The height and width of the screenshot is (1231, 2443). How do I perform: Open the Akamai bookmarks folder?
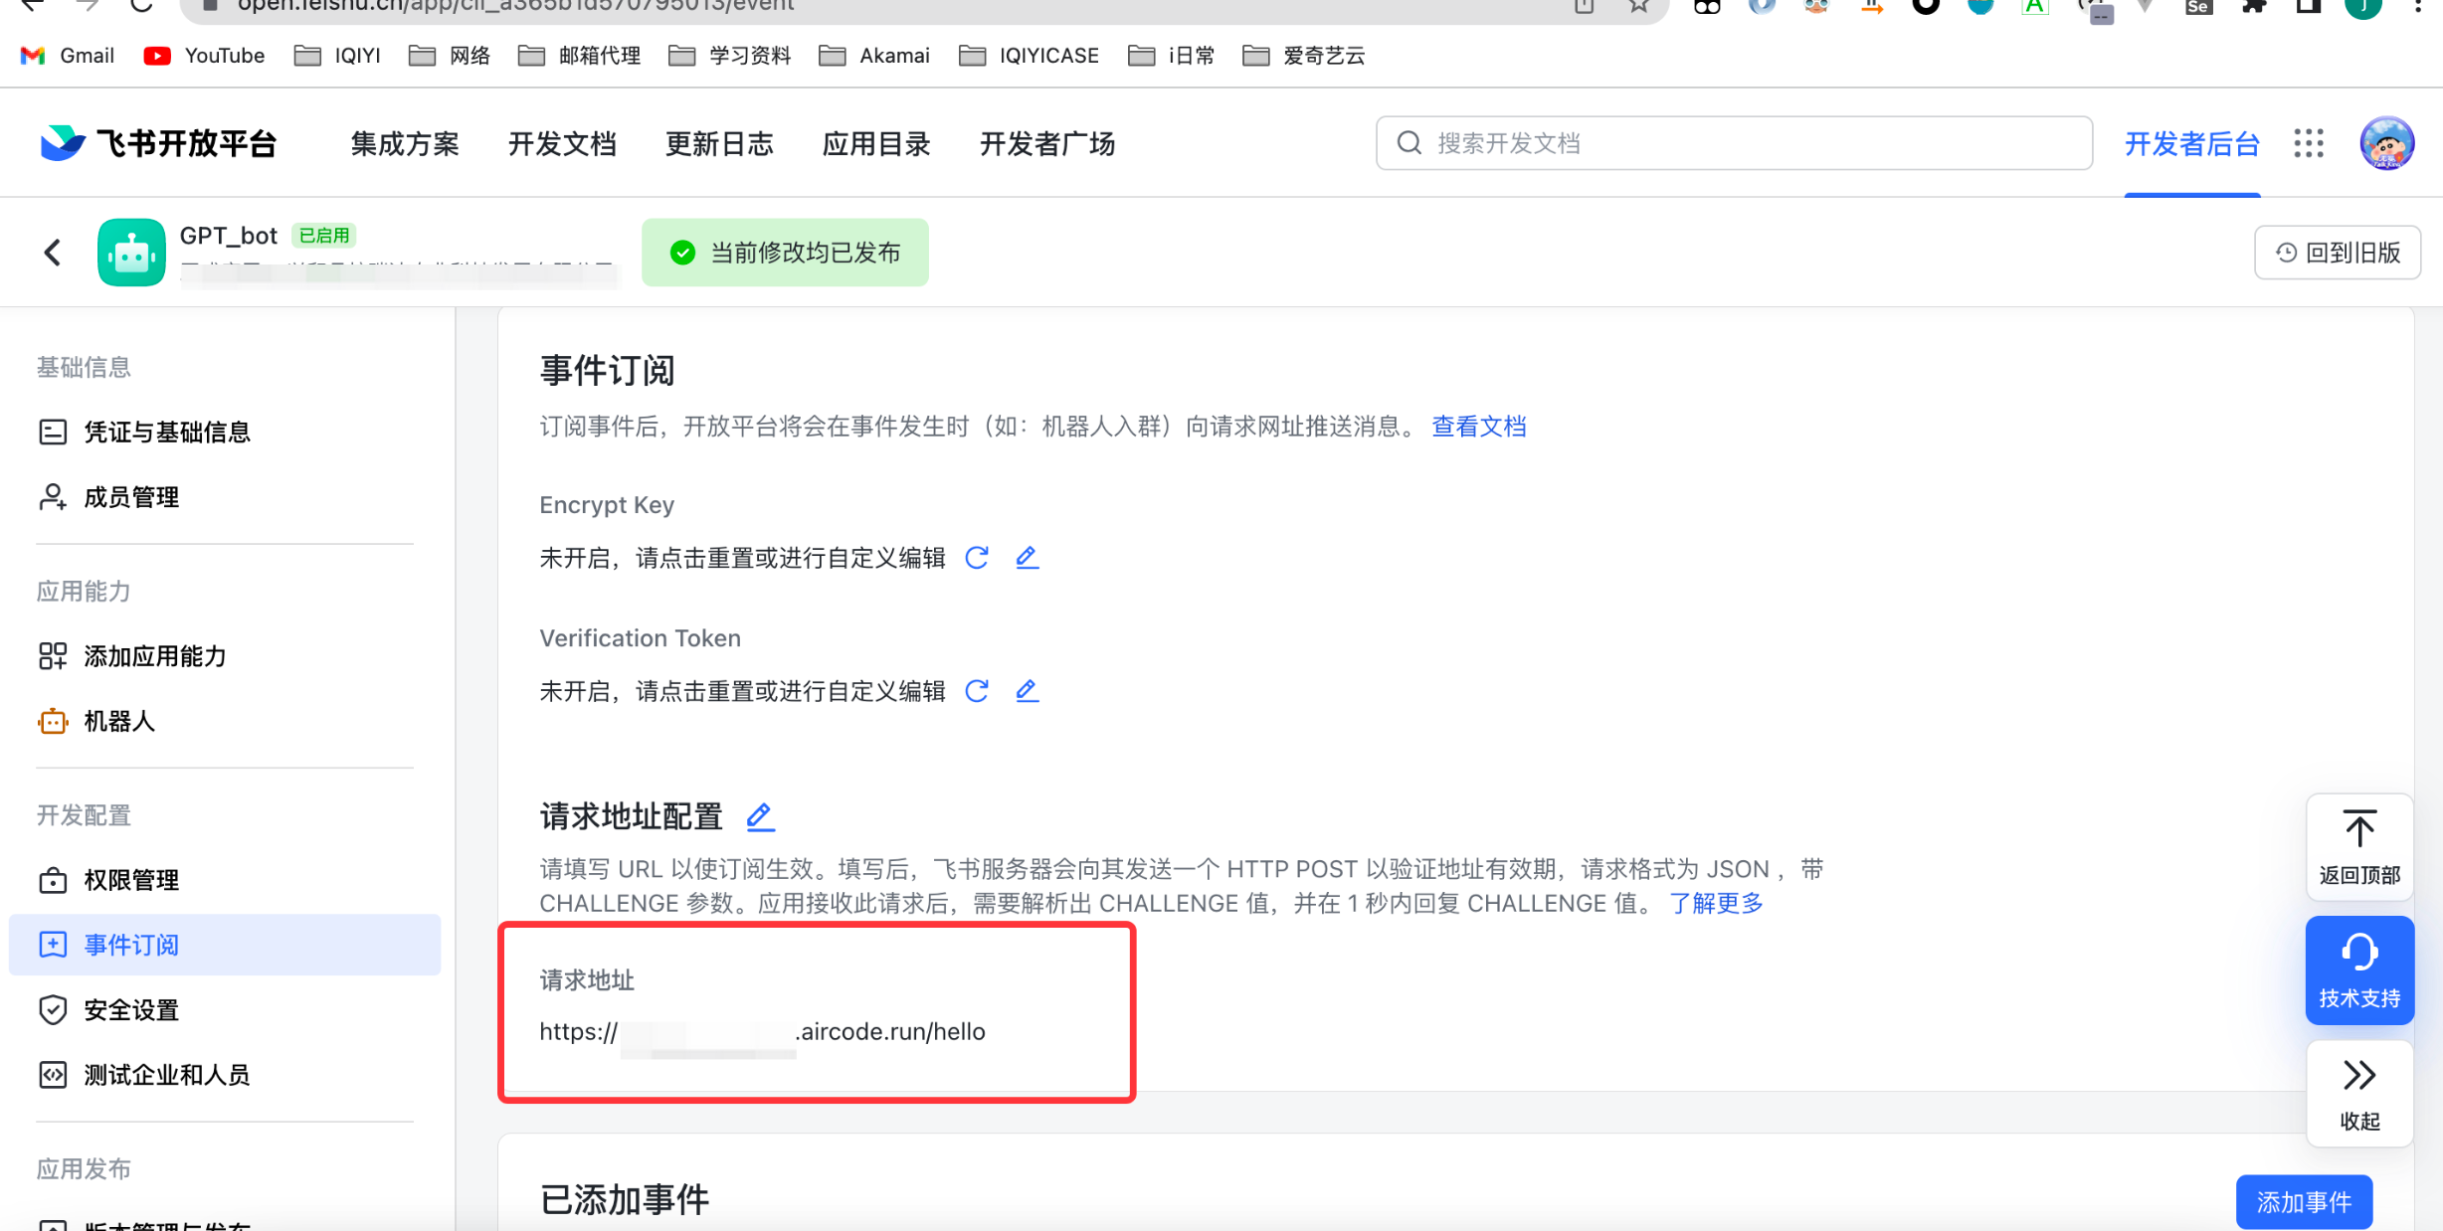874,56
